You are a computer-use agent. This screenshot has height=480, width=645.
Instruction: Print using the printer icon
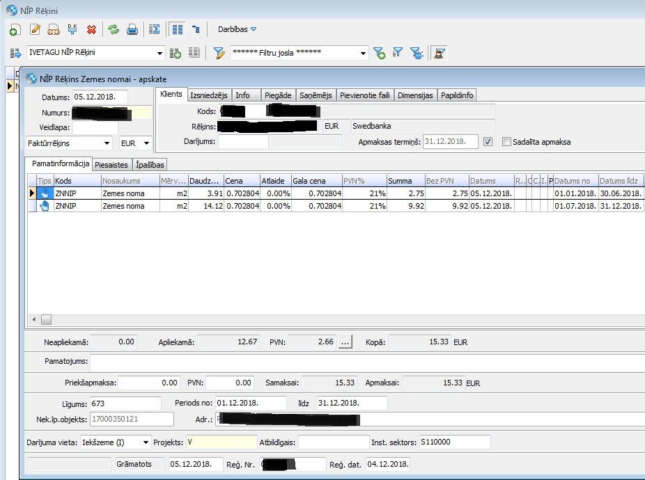(x=132, y=30)
